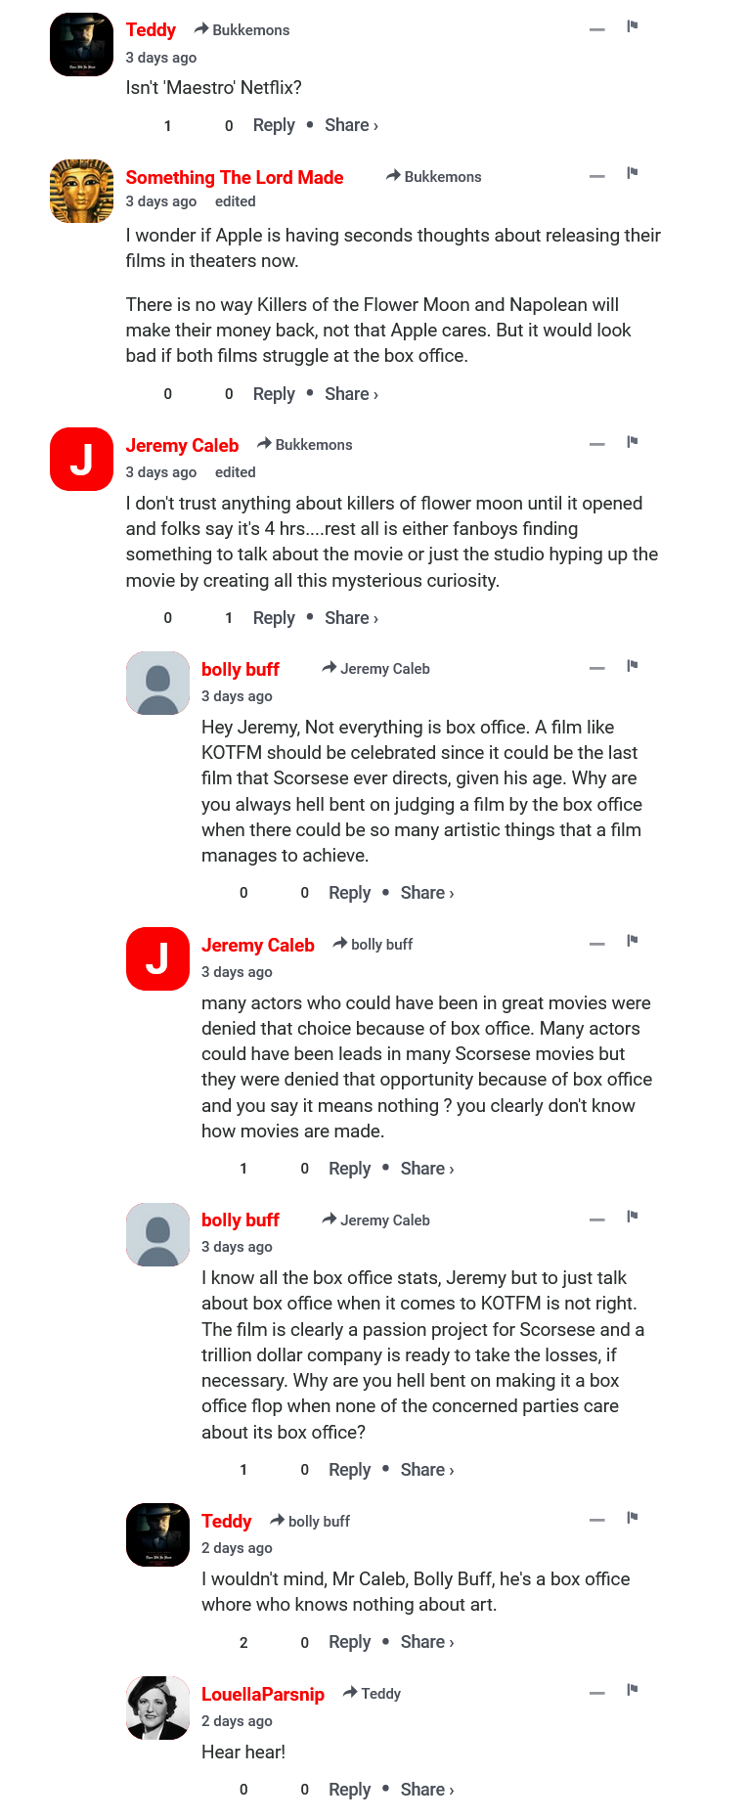The image size is (748, 1819).
Task: Click the pharaoh mask avatar
Action: (x=81, y=191)
